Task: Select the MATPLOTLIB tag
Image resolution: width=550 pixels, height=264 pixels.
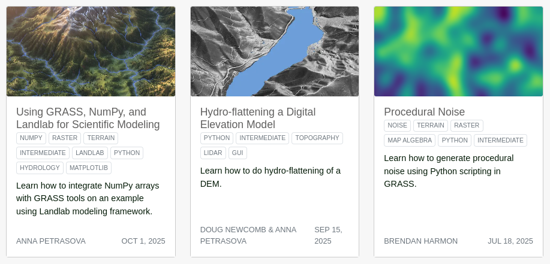Action: click(x=89, y=168)
